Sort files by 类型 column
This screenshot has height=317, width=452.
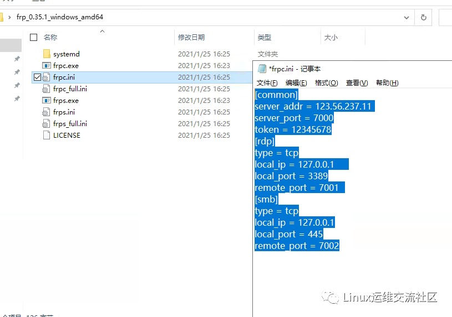pyautogui.click(x=265, y=38)
